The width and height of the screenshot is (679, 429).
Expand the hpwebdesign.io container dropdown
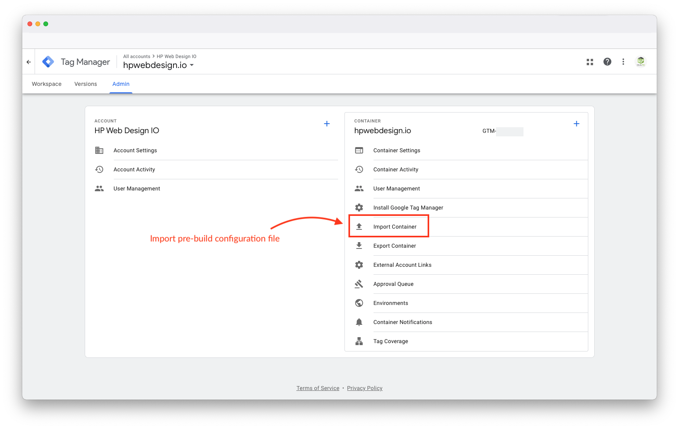[x=192, y=65]
